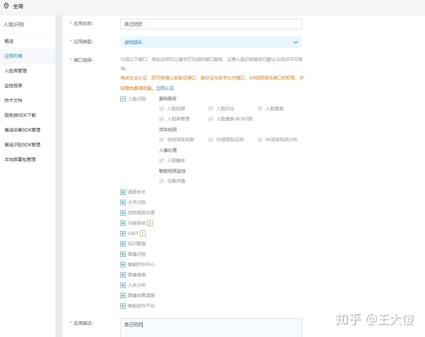This screenshot has height=337, width=425.
Task: Toggle the 设备详情 checkbox
Action: point(162,181)
